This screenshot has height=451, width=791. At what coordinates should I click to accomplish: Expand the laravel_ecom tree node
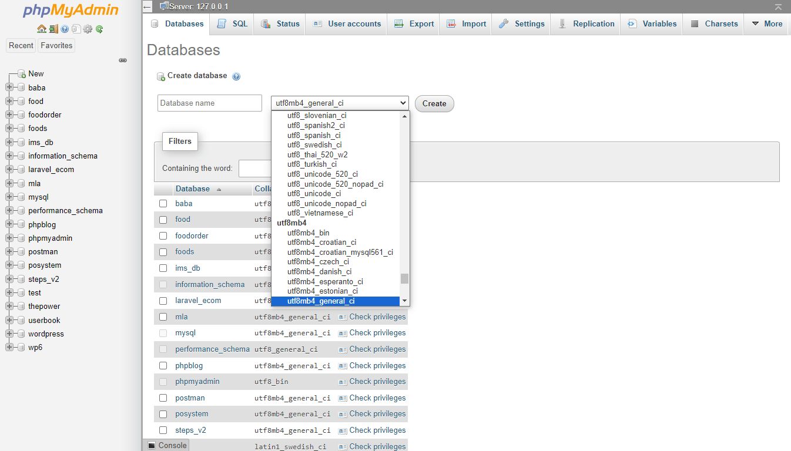pyautogui.click(x=9, y=170)
